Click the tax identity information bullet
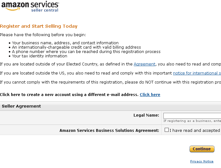The image size is (221, 168). [x=40, y=56]
